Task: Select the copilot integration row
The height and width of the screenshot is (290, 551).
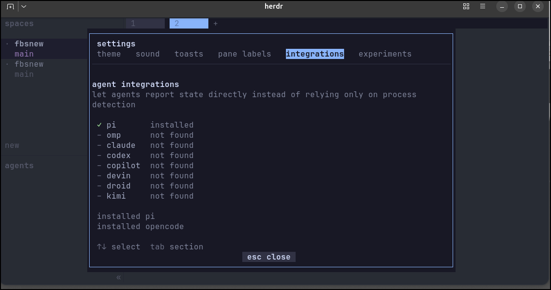Action: point(145,165)
